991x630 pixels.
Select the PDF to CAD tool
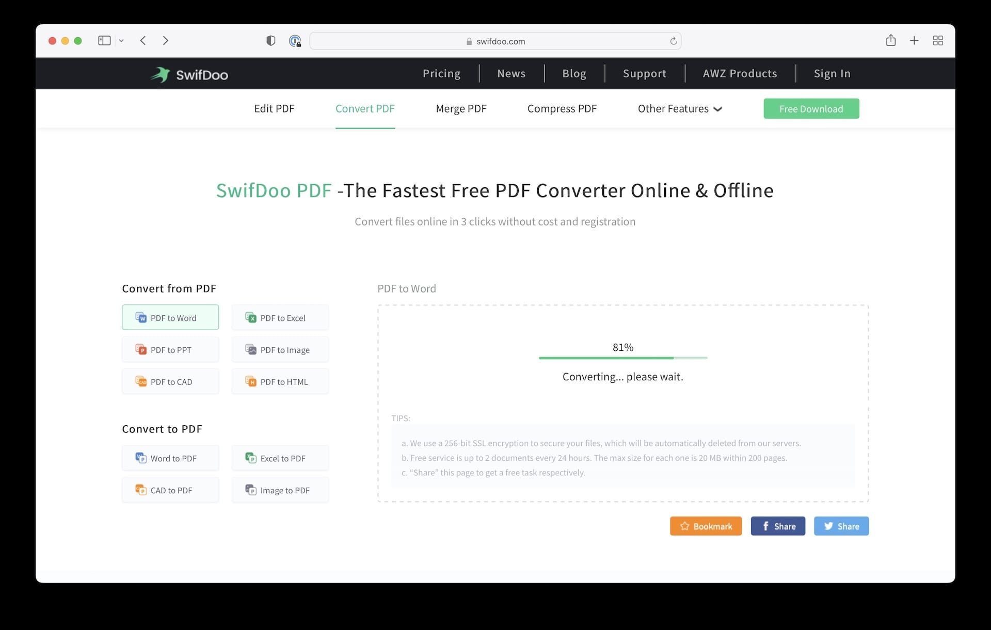coord(170,382)
